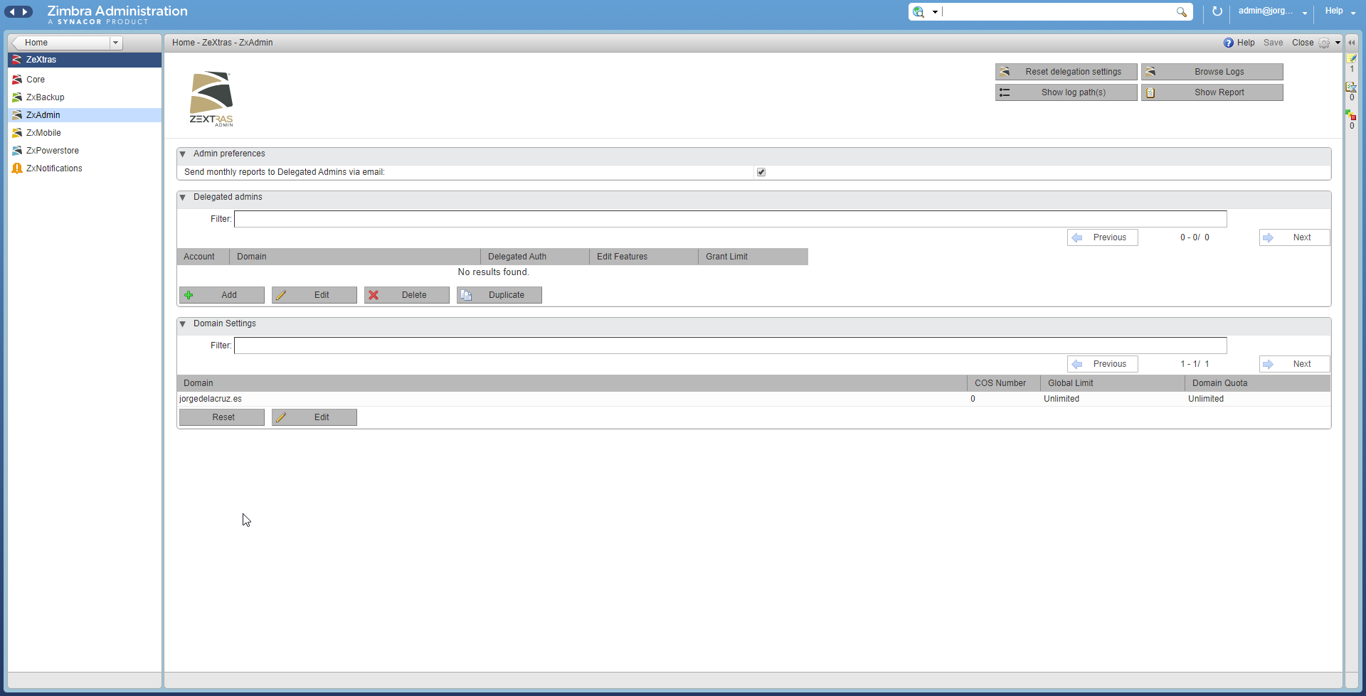
Task: Click the Domain Settings Filter field
Action: (731, 346)
